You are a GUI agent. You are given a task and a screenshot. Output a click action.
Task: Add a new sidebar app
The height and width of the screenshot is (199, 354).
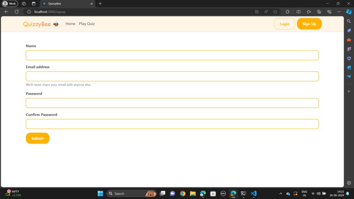349,91
